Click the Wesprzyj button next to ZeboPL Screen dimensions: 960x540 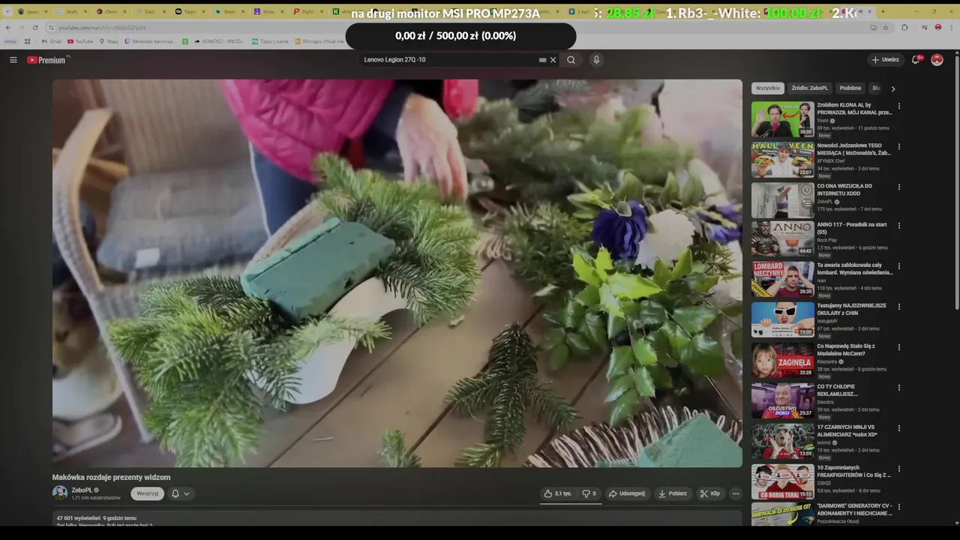point(148,493)
